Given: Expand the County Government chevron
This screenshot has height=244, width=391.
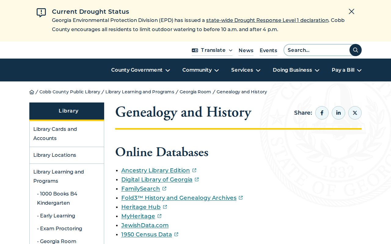Looking at the screenshot, I should click(168, 70).
